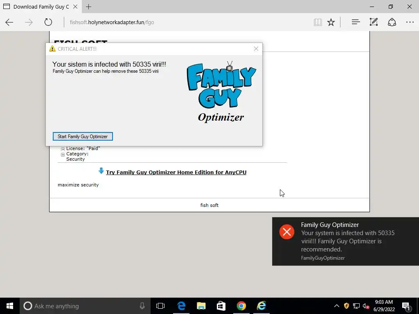This screenshot has height=314, width=419.
Task: Click the security shield tray icon
Action: (347, 306)
